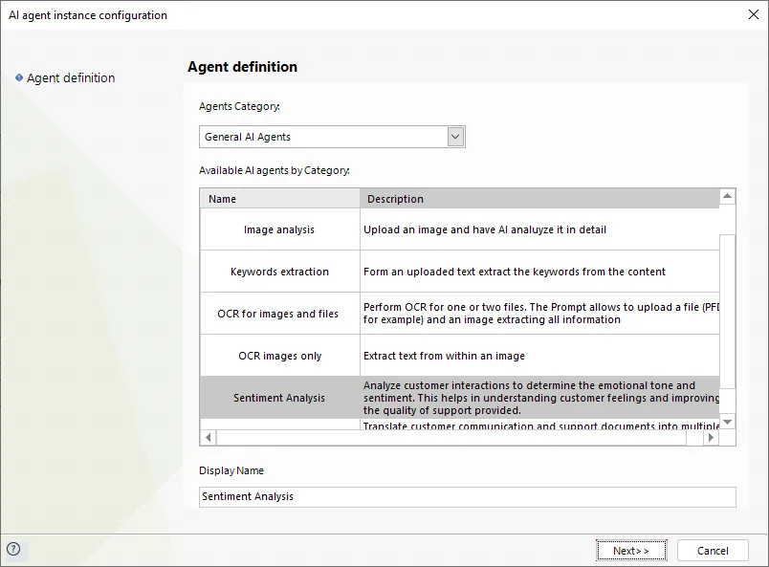The width and height of the screenshot is (769, 567).
Task: Close the AI agent instance configuration dialog
Action: tap(754, 14)
